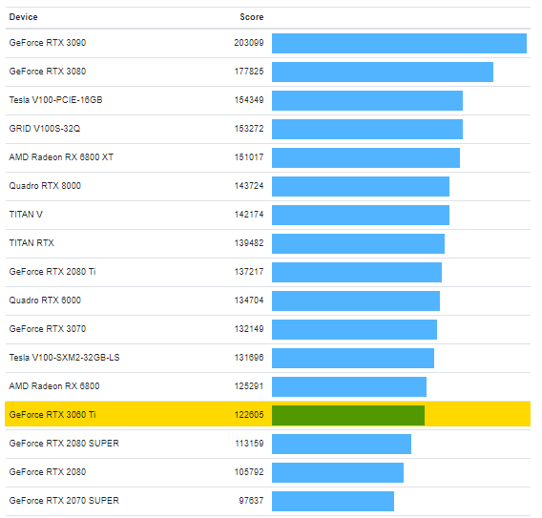Click the Radeon RX 6800 XT bar
This screenshot has width=542, height=518.
(x=366, y=158)
